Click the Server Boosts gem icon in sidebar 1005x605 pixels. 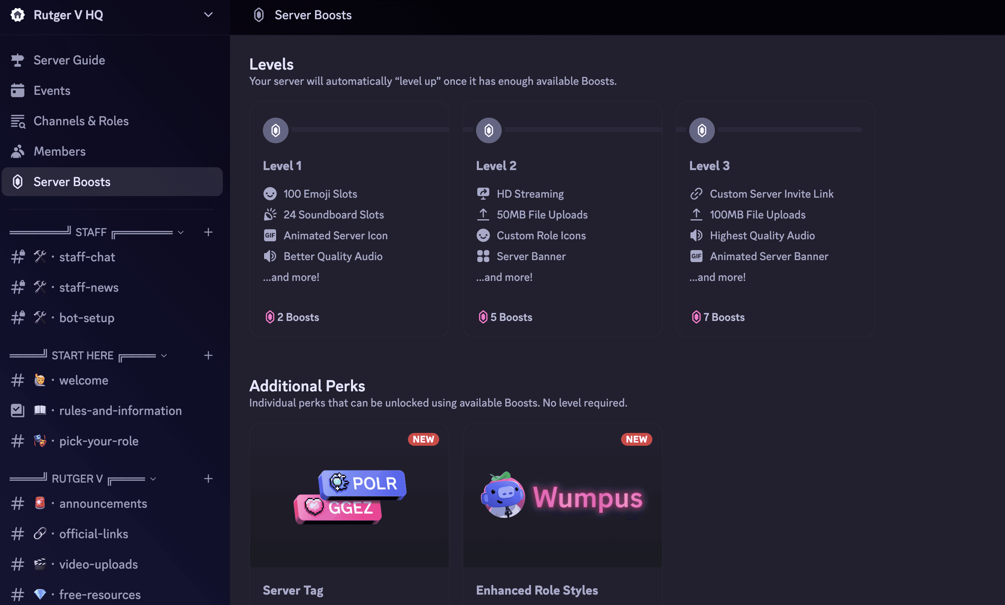coord(18,182)
